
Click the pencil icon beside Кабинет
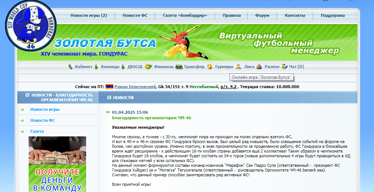point(70,67)
